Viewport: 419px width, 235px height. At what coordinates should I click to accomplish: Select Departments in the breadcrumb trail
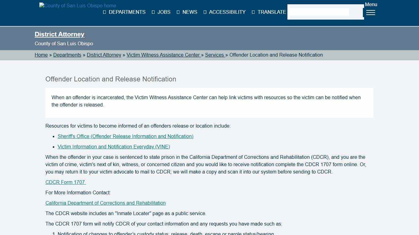(67, 55)
